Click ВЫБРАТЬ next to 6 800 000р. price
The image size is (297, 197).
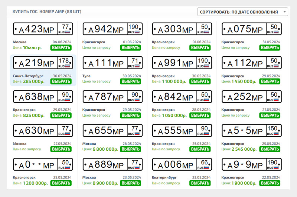click(x=130, y=149)
